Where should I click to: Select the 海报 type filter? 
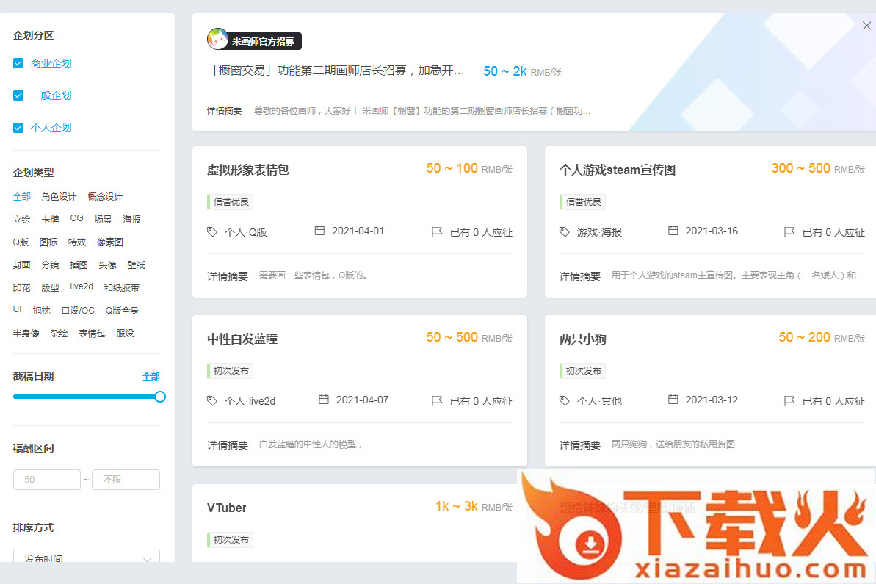[132, 220]
